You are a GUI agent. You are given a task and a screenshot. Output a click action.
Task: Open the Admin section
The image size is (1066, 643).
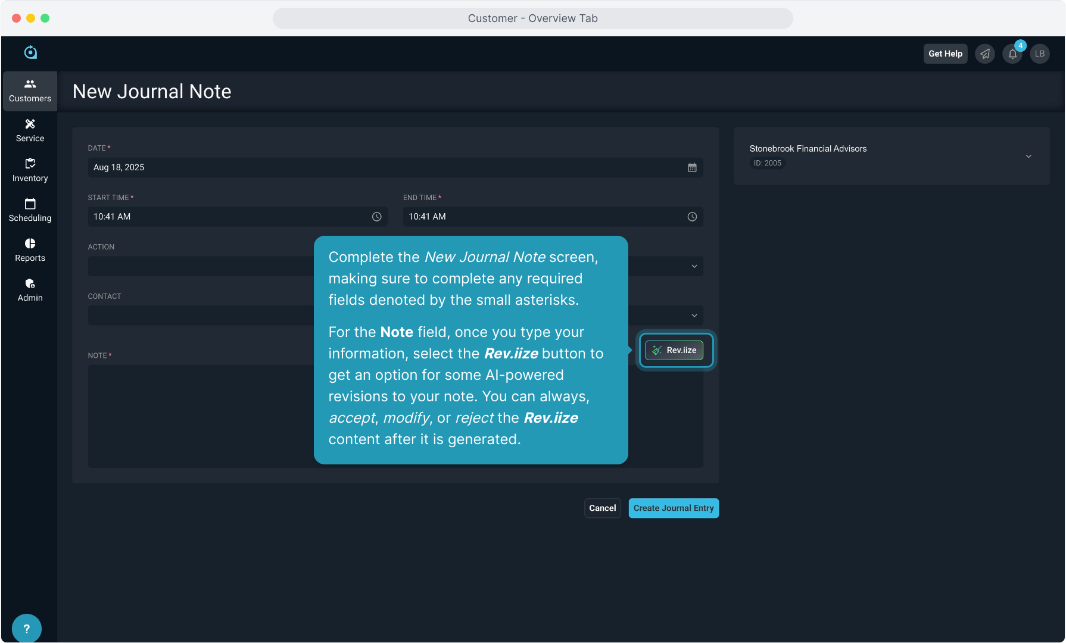[30, 291]
